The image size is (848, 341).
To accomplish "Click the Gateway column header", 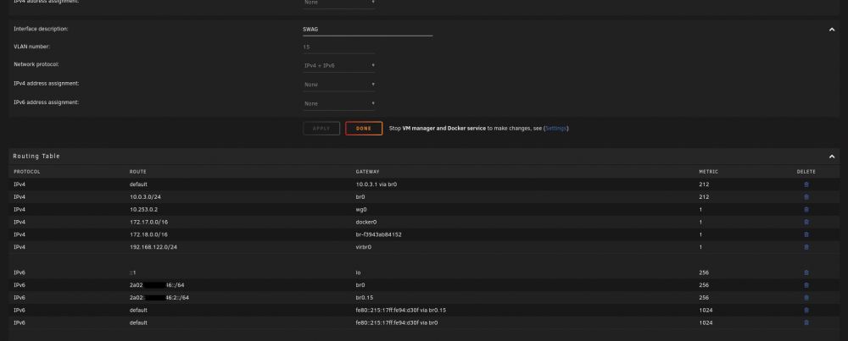I will (367, 172).
